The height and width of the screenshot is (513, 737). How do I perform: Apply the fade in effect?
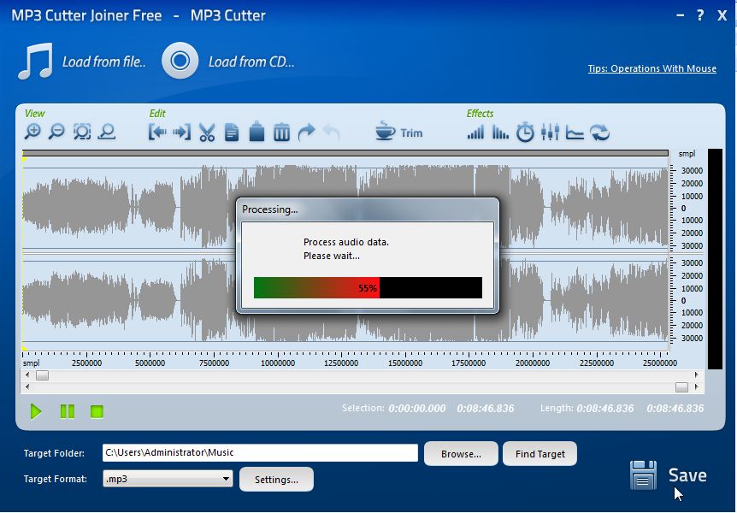click(x=475, y=133)
